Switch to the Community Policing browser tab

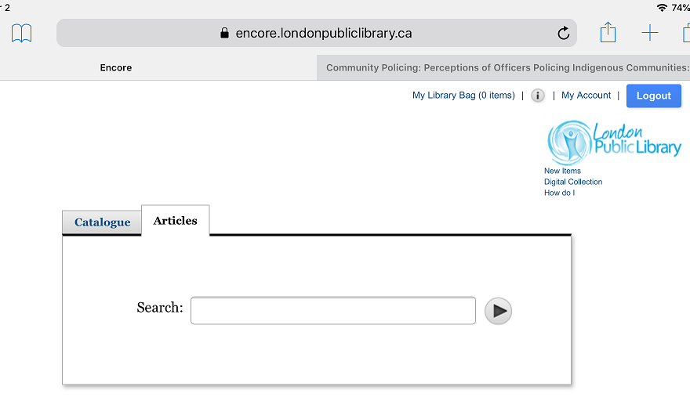(x=503, y=67)
